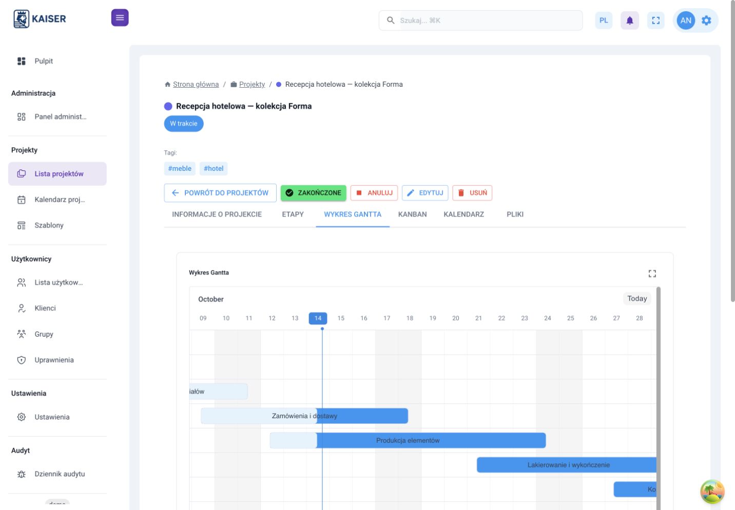Open Lista użytkowników in sidebar
Screen dimensions: 735x510
(57, 282)
